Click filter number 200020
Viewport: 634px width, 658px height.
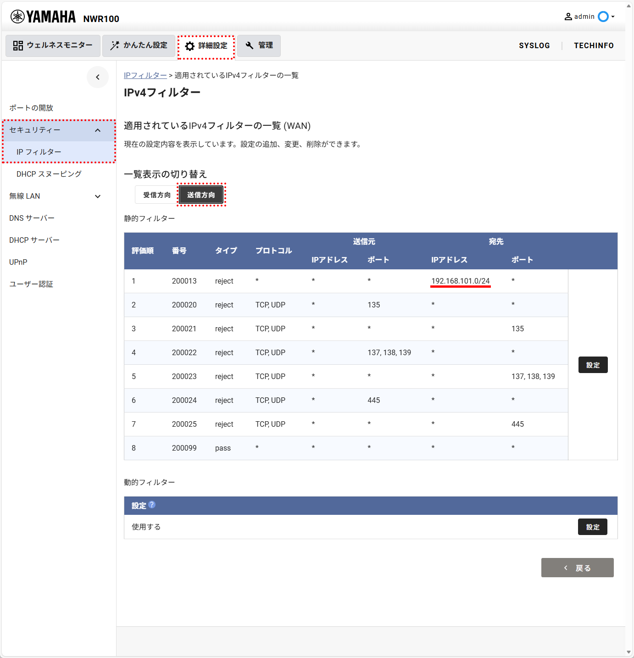(x=184, y=305)
